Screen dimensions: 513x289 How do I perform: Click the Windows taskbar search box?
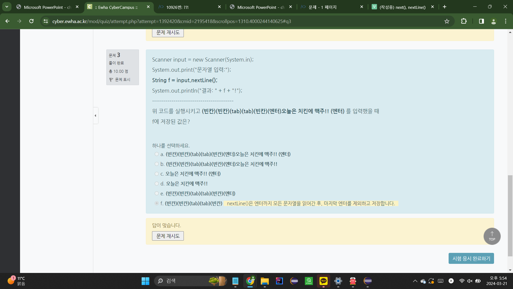click(x=184, y=281)
